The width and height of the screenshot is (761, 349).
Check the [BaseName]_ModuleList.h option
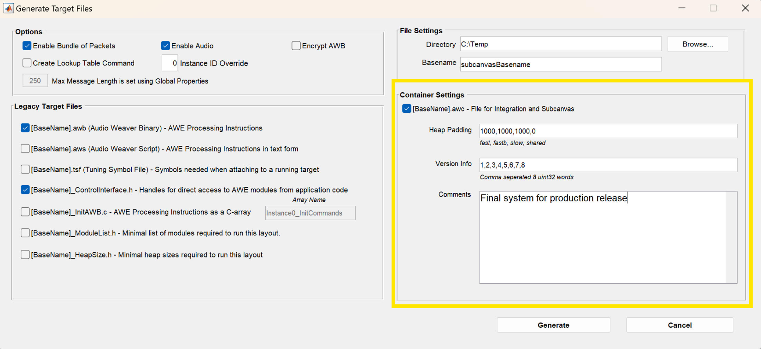click(x=25, y=233)
